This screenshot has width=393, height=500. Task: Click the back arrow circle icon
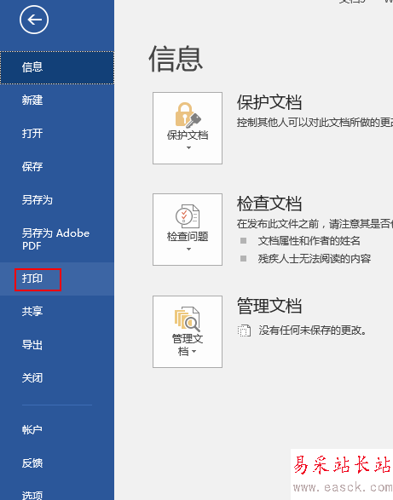34,20
